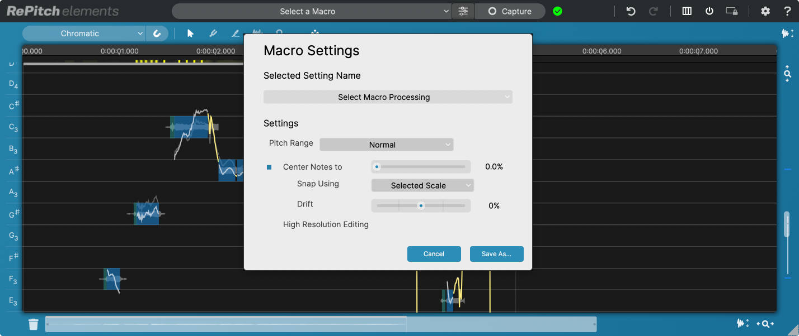
Task: Toggle the scale snap magnet button
Action: (x=157, y=33)
